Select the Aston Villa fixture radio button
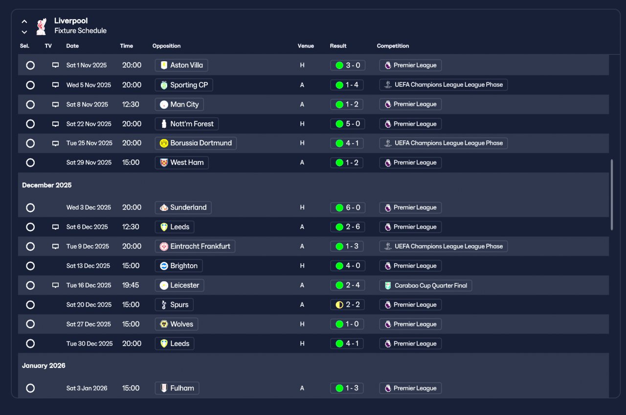The width and height of the screenshot is (626, 415). click(x=30, y=65)
